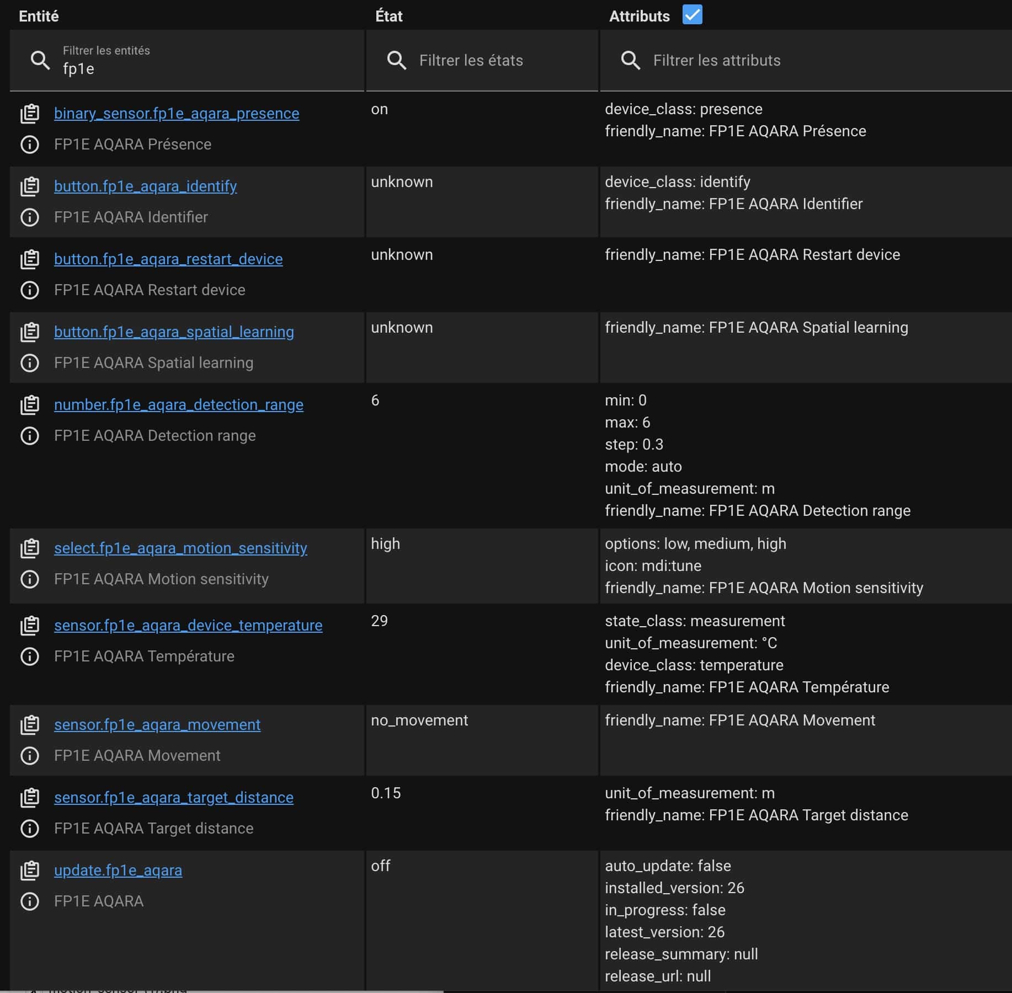Open info for FP1E AQARA Présence

30,145
